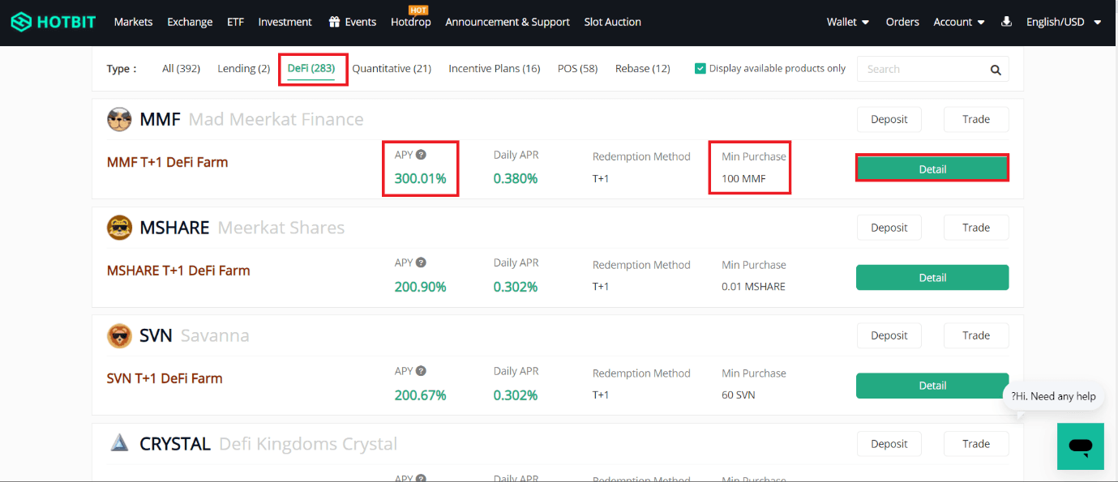
Task: Click the Savanna name text
Action: pos(215,335)
